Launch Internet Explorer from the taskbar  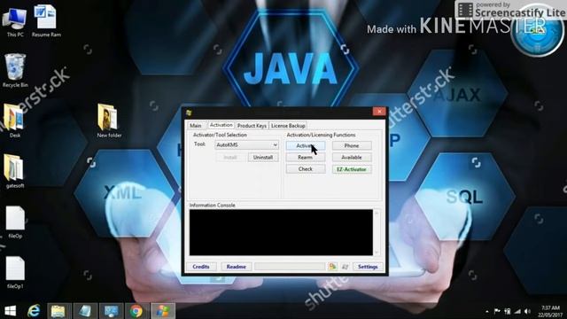[34, 311]
